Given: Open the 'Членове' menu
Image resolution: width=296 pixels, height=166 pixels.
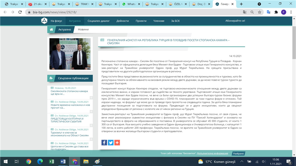Looking at the screenshot, I should click(159, 21).
